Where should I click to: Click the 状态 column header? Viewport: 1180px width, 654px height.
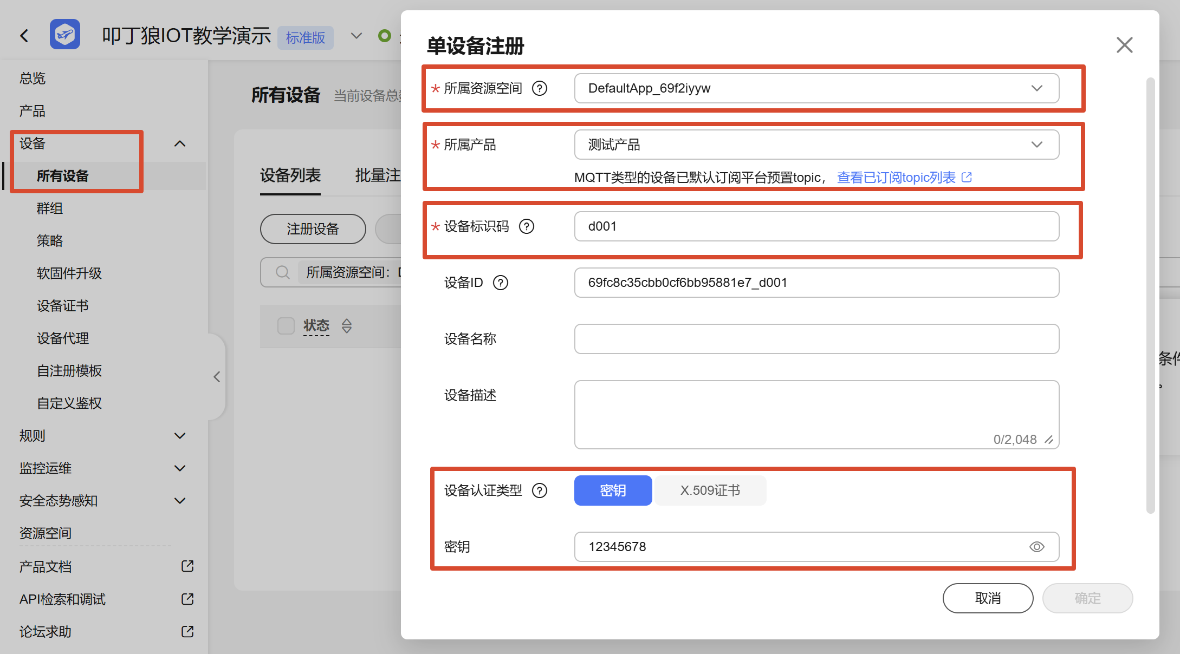point(316,326)
